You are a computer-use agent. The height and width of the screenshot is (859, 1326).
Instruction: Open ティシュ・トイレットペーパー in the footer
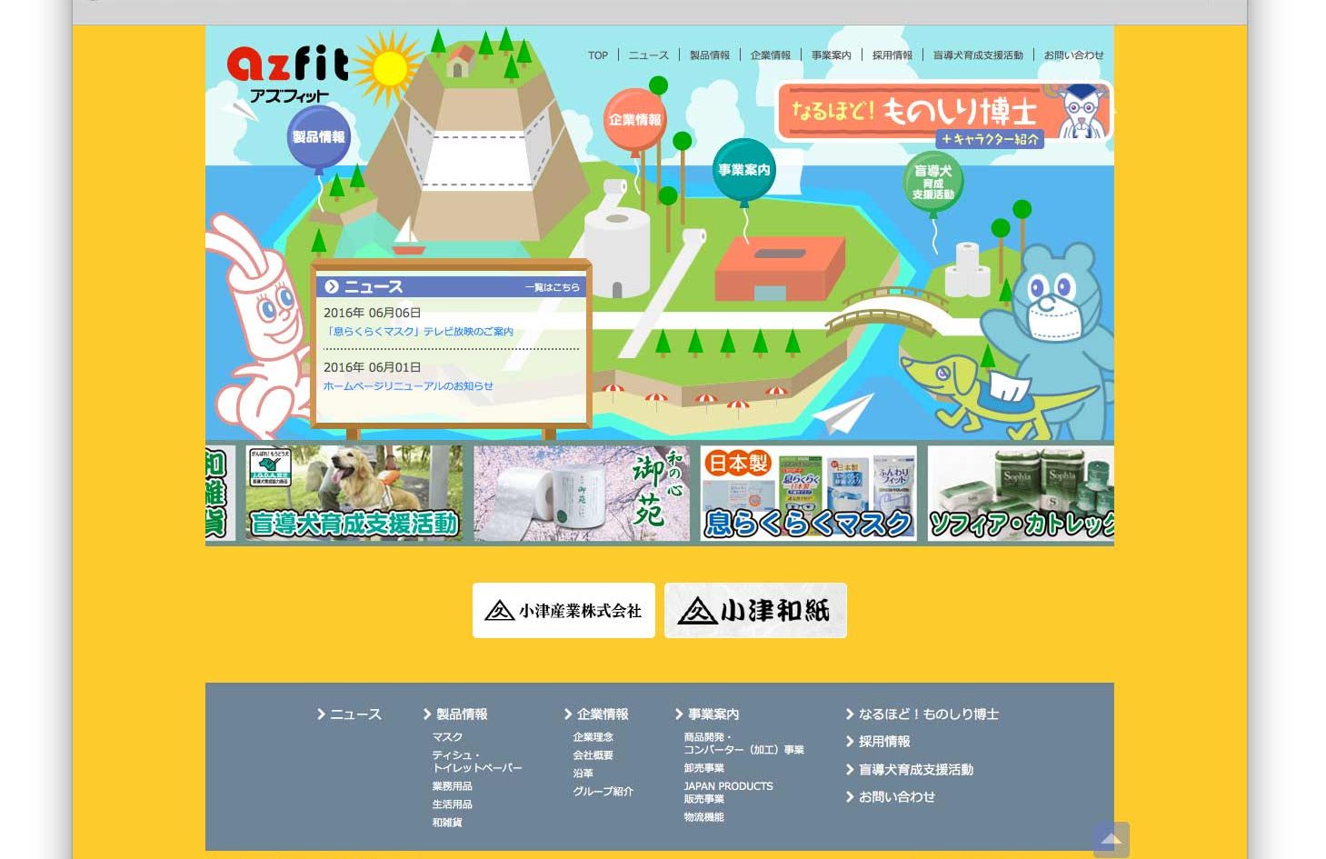(x=477, y=762)
